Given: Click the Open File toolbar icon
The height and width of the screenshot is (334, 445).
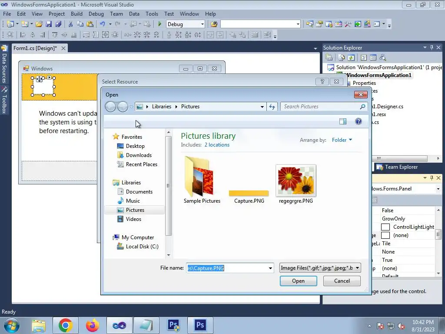Looking at the screenshot, I should click(39, 24).
